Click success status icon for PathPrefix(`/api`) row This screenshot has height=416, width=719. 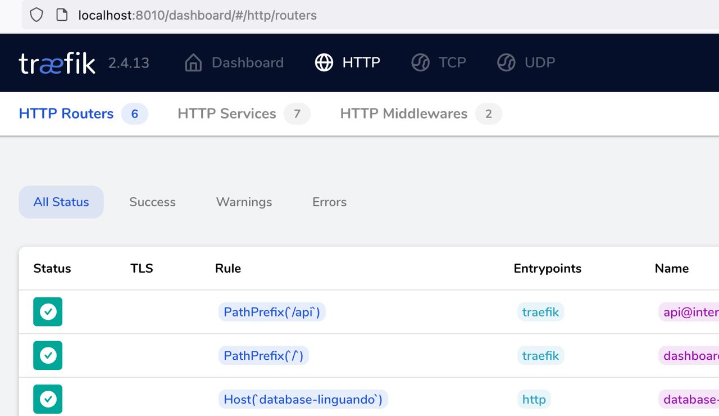point(48,311)
